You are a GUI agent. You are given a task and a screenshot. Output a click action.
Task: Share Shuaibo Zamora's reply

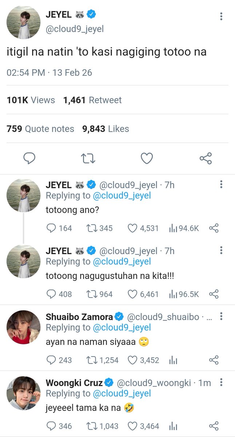coord(214,360)
